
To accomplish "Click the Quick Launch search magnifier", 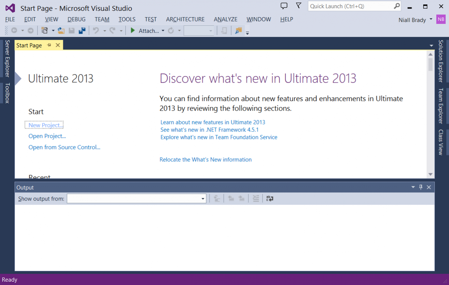I will pos(397,6).
